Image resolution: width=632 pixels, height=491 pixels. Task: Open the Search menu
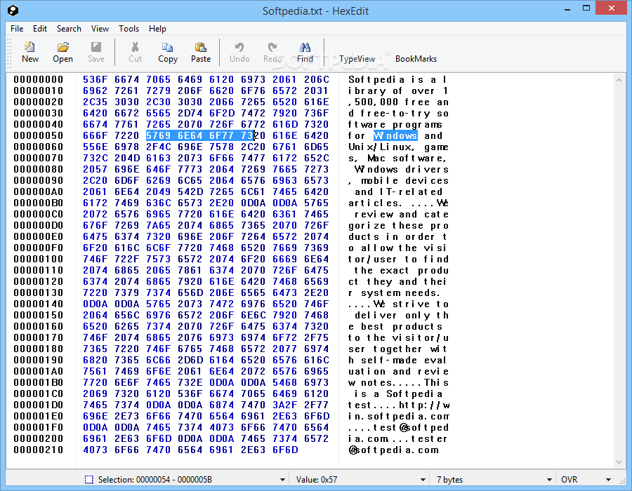click(69, 29)
